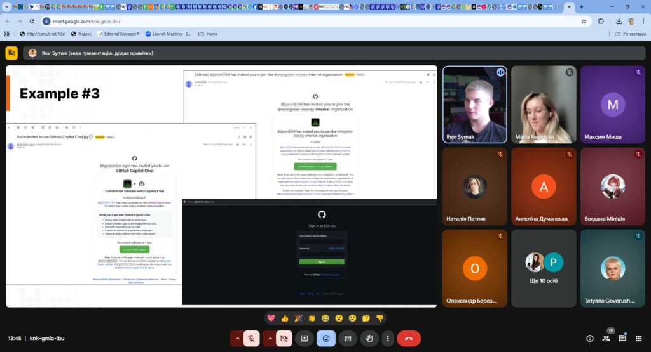The width and height of the screenshot is (651, 352).
Task: Open the three-dot more options menu
Action: click(387, 339)
